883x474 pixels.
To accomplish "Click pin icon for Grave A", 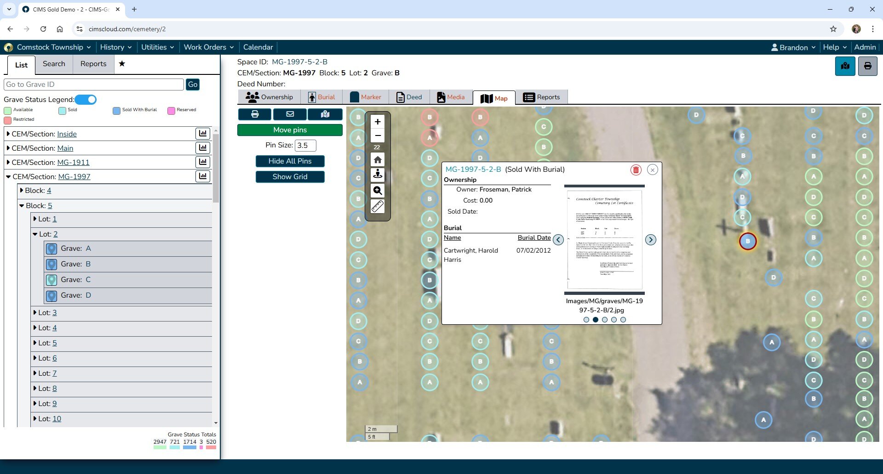I will point(52,248).
